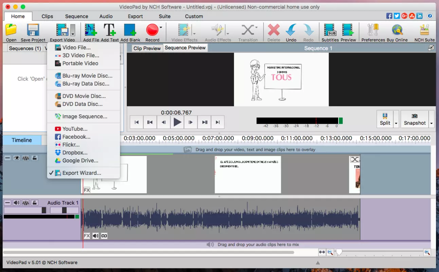Click the Twitter share icon
This screenshot has height=272, width=439.
397,16
